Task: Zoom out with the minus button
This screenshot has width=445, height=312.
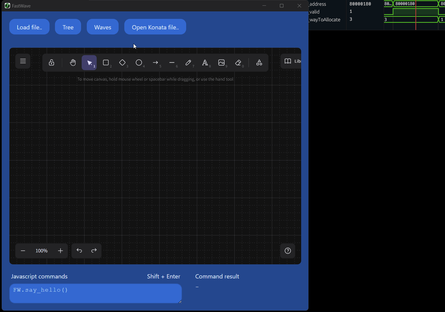Action: 23,251
